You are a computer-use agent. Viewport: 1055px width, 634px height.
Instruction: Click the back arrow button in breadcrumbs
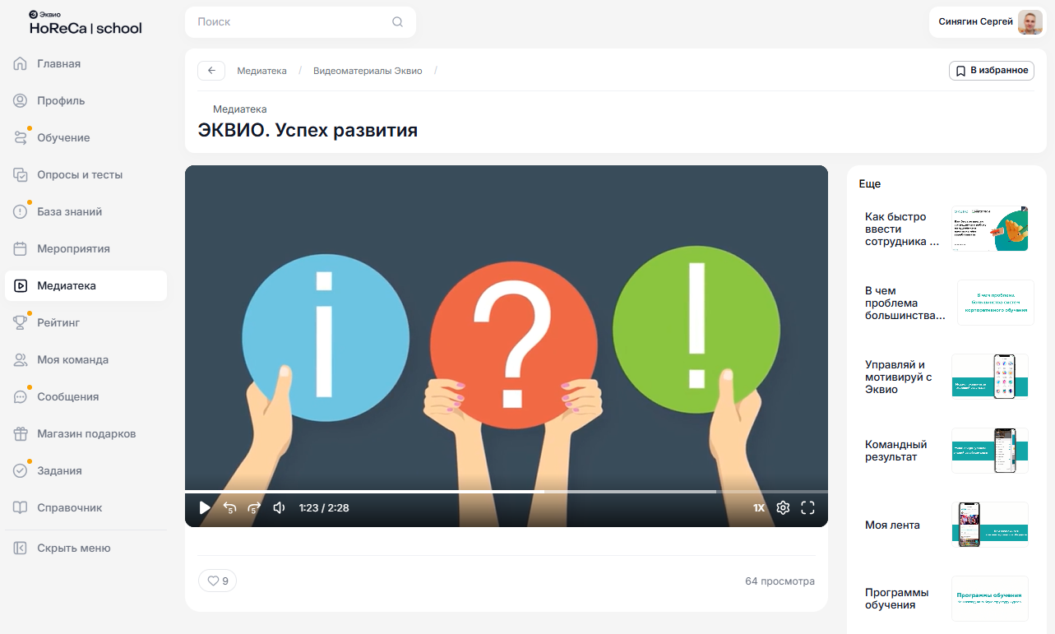(211, 71)
